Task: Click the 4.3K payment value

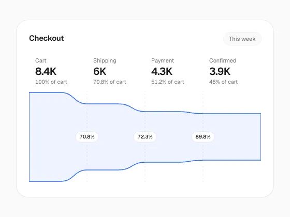Action: pos(162,71)
